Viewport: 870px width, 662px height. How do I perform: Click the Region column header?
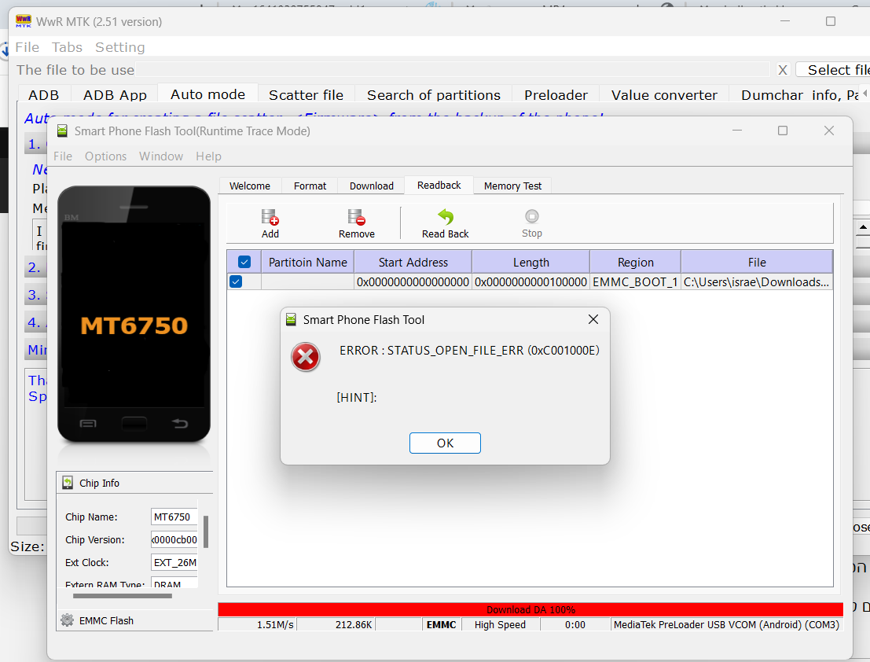coord(635,262)
